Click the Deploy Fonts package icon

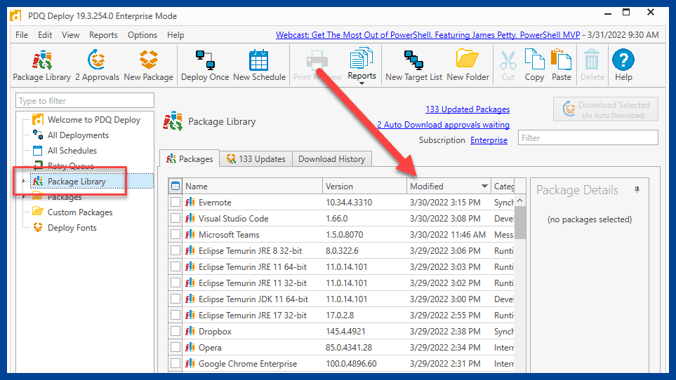point(38,227)
